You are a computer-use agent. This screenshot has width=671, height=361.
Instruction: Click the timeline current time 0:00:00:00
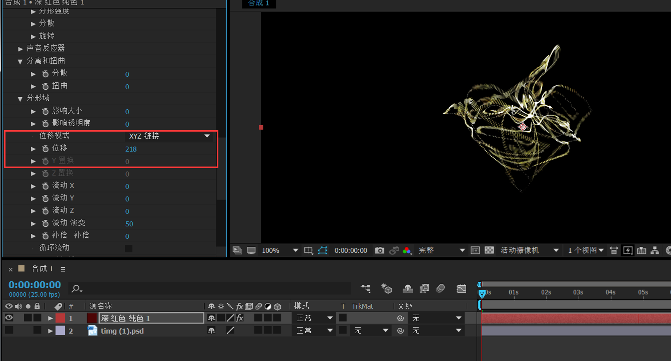34,285
